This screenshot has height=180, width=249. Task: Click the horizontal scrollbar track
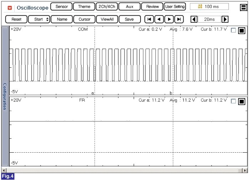122,170
